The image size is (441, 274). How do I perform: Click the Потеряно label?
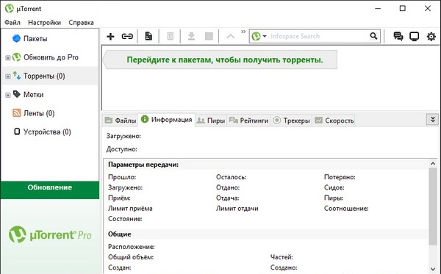[340, 177]
